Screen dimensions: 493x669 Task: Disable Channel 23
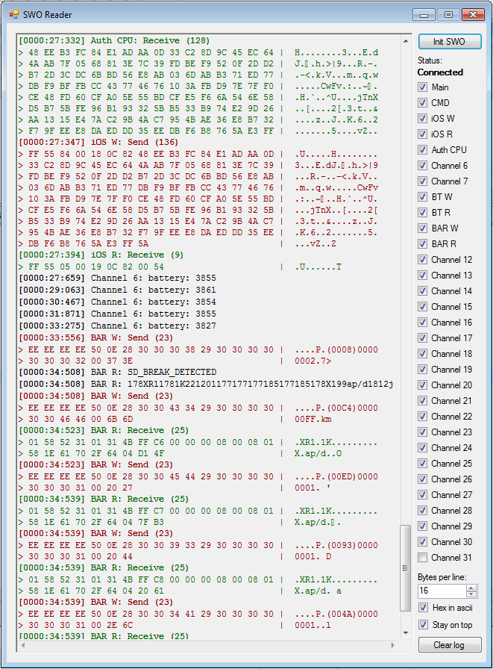click(x=422, y=432)
